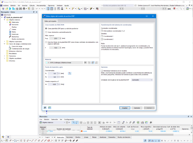Click the Save diskette icon in toolbar
Screen dimensions: 193x143
click(x=20, y=9)
